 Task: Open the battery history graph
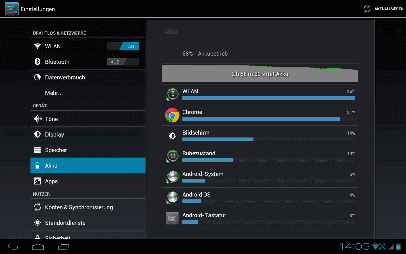(260, 74)
